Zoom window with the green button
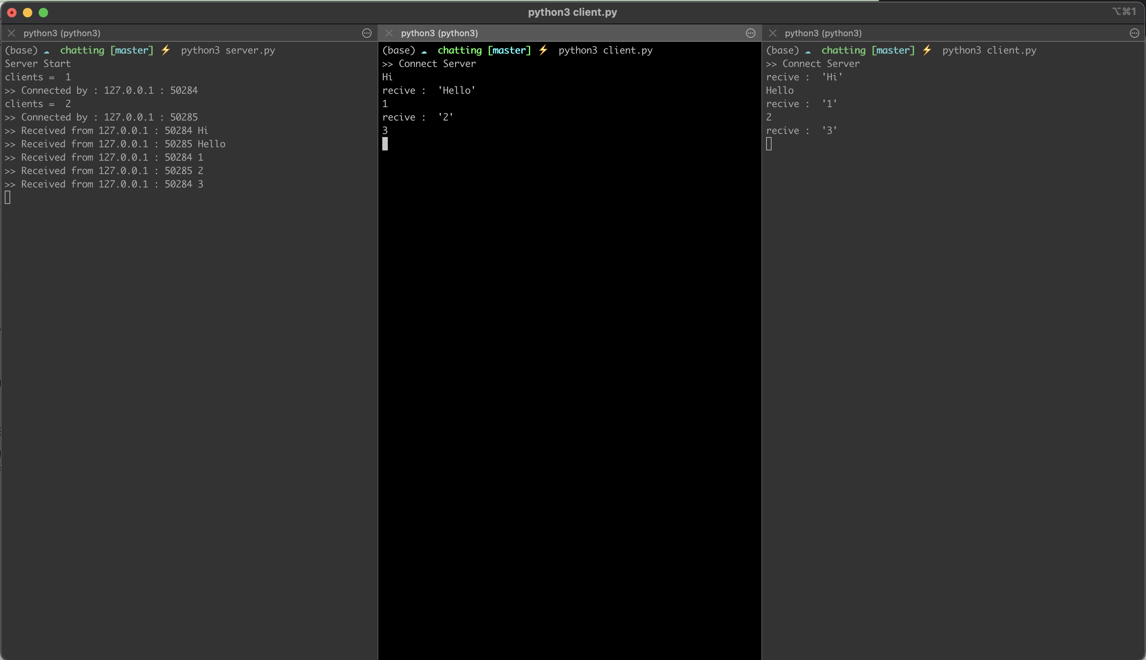This screenshot has height=660, width=1146. pyautogui.click(x=43, y=13)
